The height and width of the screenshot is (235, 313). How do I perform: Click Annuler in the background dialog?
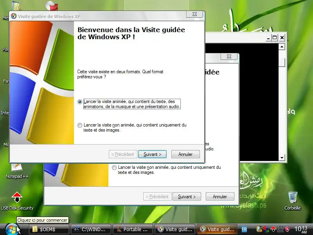(x=220, y=197)
